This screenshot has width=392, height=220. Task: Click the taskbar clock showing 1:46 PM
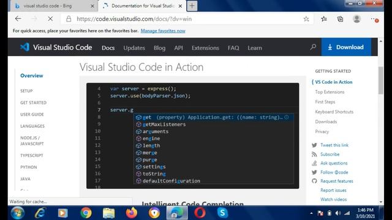coord(365,213)
